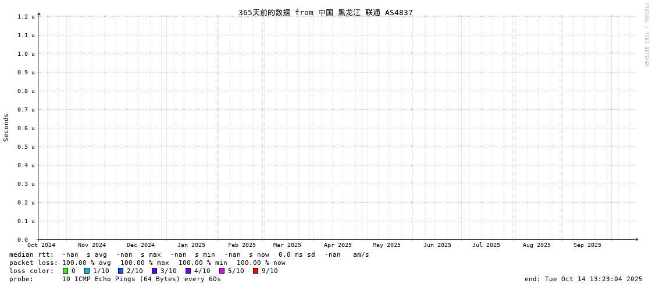Viewport: 652px width, 287px height.
Task: Select the red 9/10 loss color swatch
Action: [256, 271]
